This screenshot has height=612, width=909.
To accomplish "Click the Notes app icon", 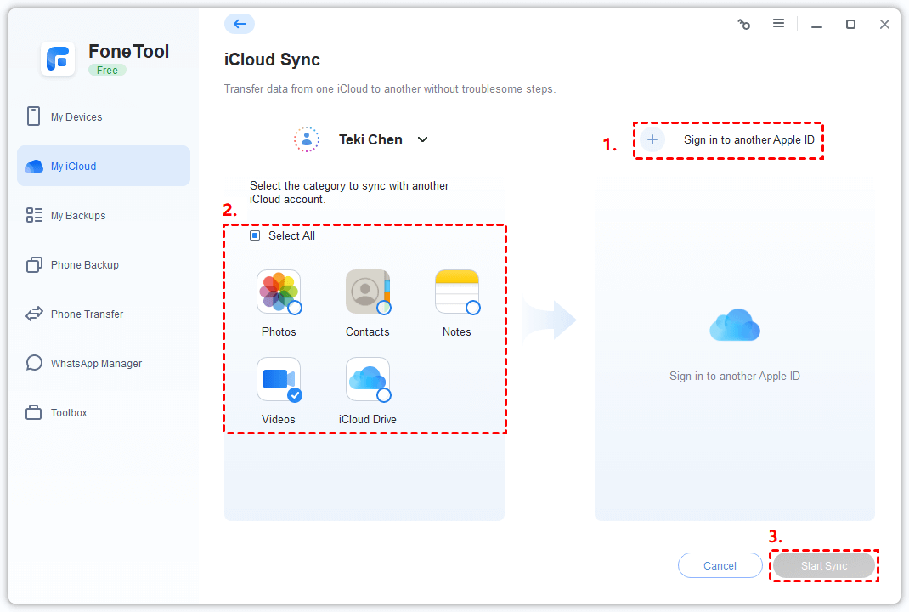I will (x=457, y=292).
